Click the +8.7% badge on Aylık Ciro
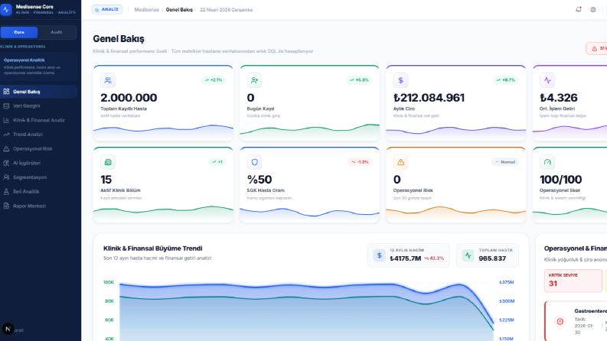607x341 pixels. click(x=506, y=80)
